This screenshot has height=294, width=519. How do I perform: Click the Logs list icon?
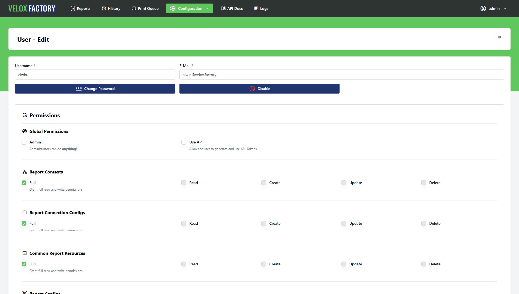[x=256, y=8]
